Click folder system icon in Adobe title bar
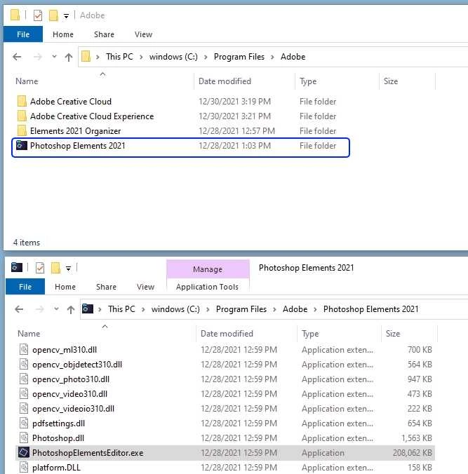468x474 pixels. [x=15, y=15]
